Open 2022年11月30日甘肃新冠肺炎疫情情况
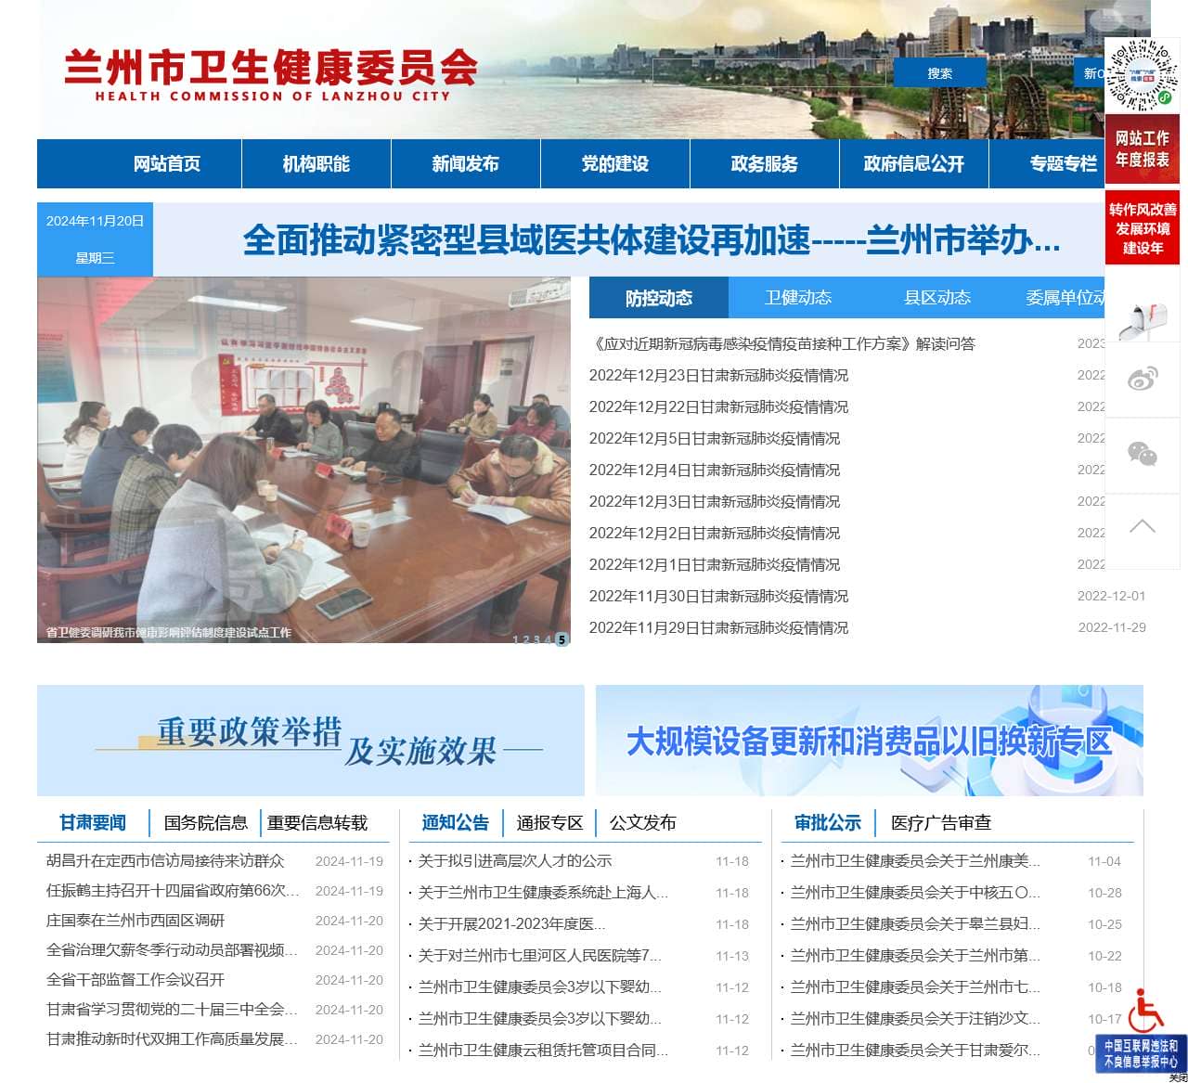1188x1083 pixels. point(718,596)
